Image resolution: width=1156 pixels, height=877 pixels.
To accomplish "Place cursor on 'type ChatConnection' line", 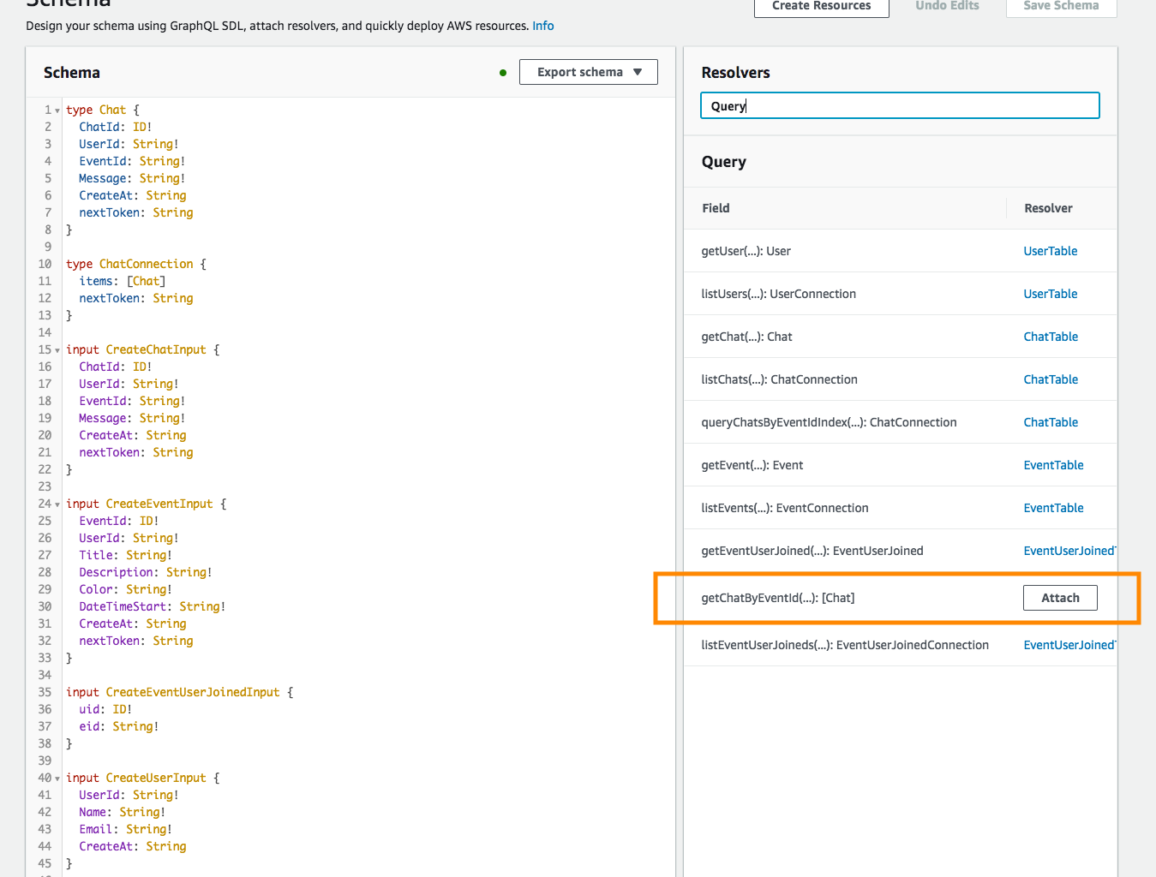I will pos(136,264).
